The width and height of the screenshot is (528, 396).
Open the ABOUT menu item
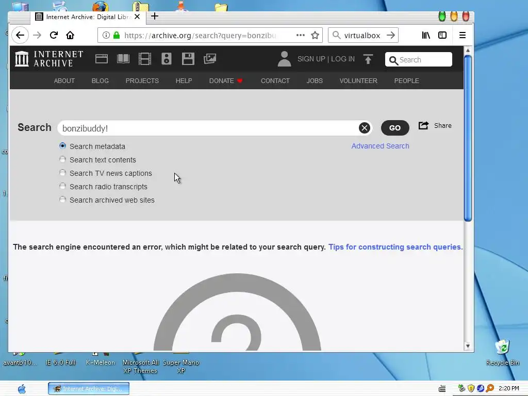[64, 81]
